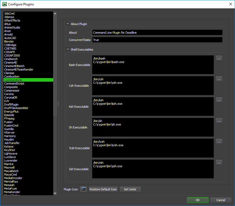Click the About text field
Screen dimensions: 235x206
(157, 33)
